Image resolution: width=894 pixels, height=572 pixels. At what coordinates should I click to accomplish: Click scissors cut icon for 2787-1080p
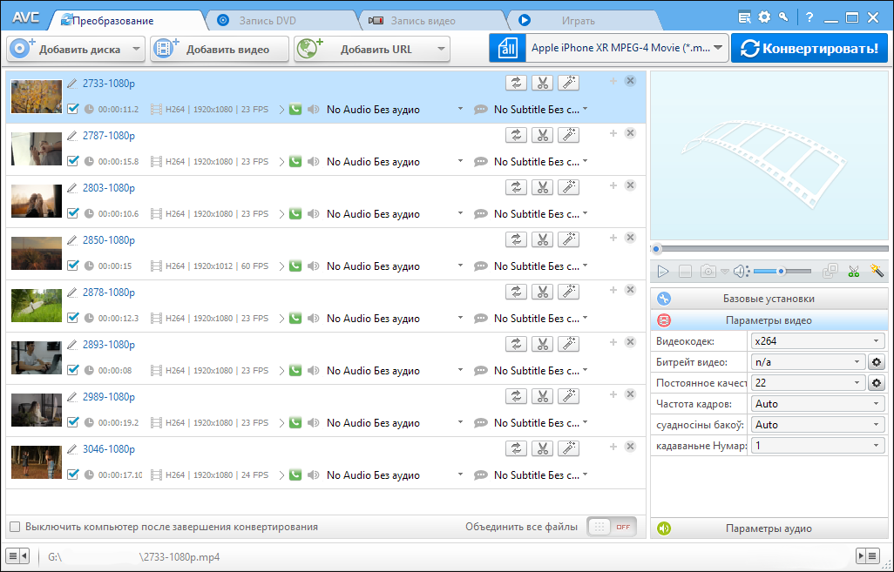(542, 135)
